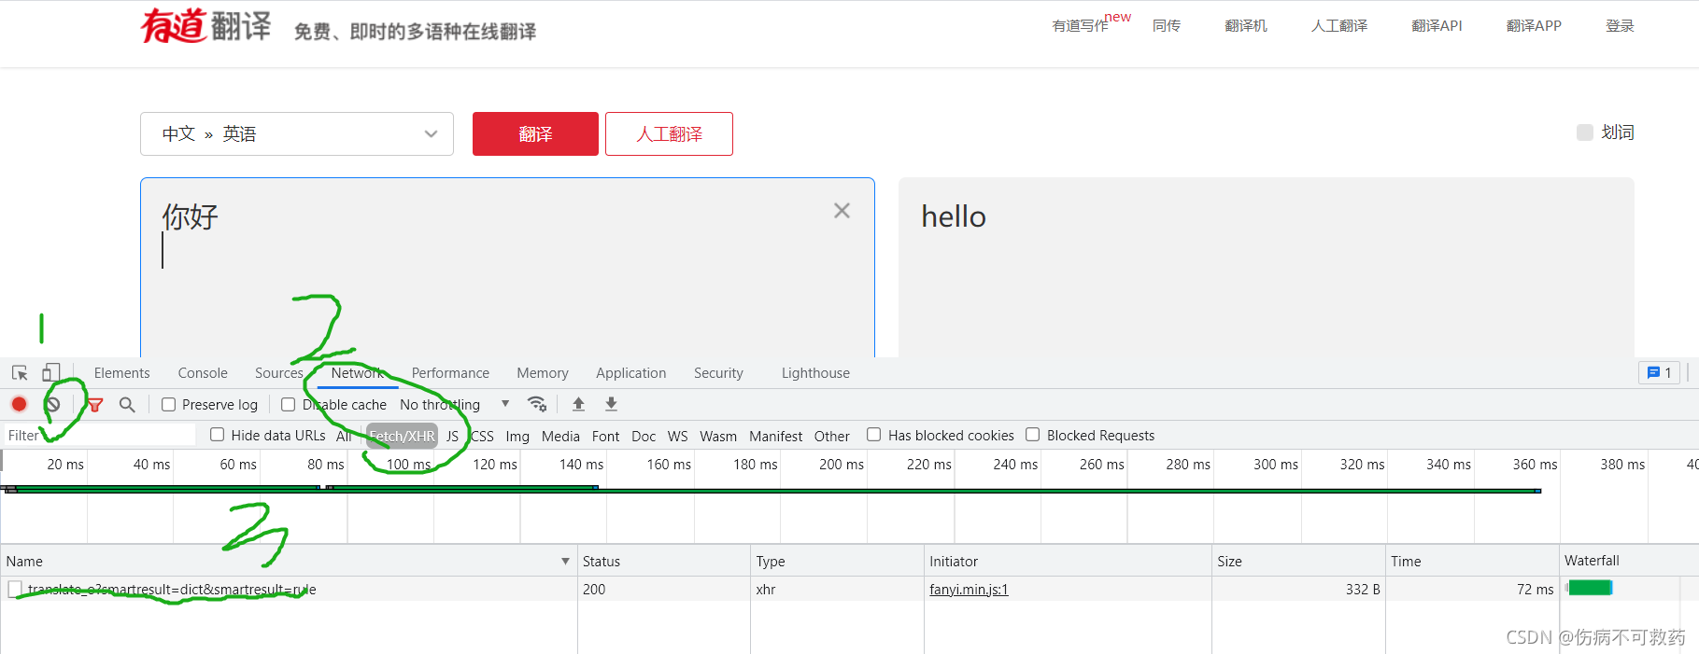This screenshot has width=1699, height=654.
Task: Open the 同传 nav link
Action: pos(1167,25)
